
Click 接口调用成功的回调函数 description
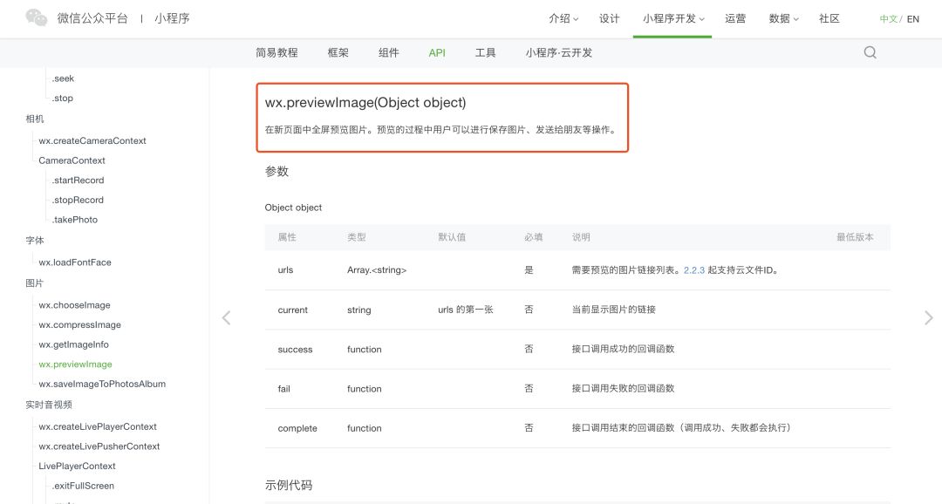623,349
